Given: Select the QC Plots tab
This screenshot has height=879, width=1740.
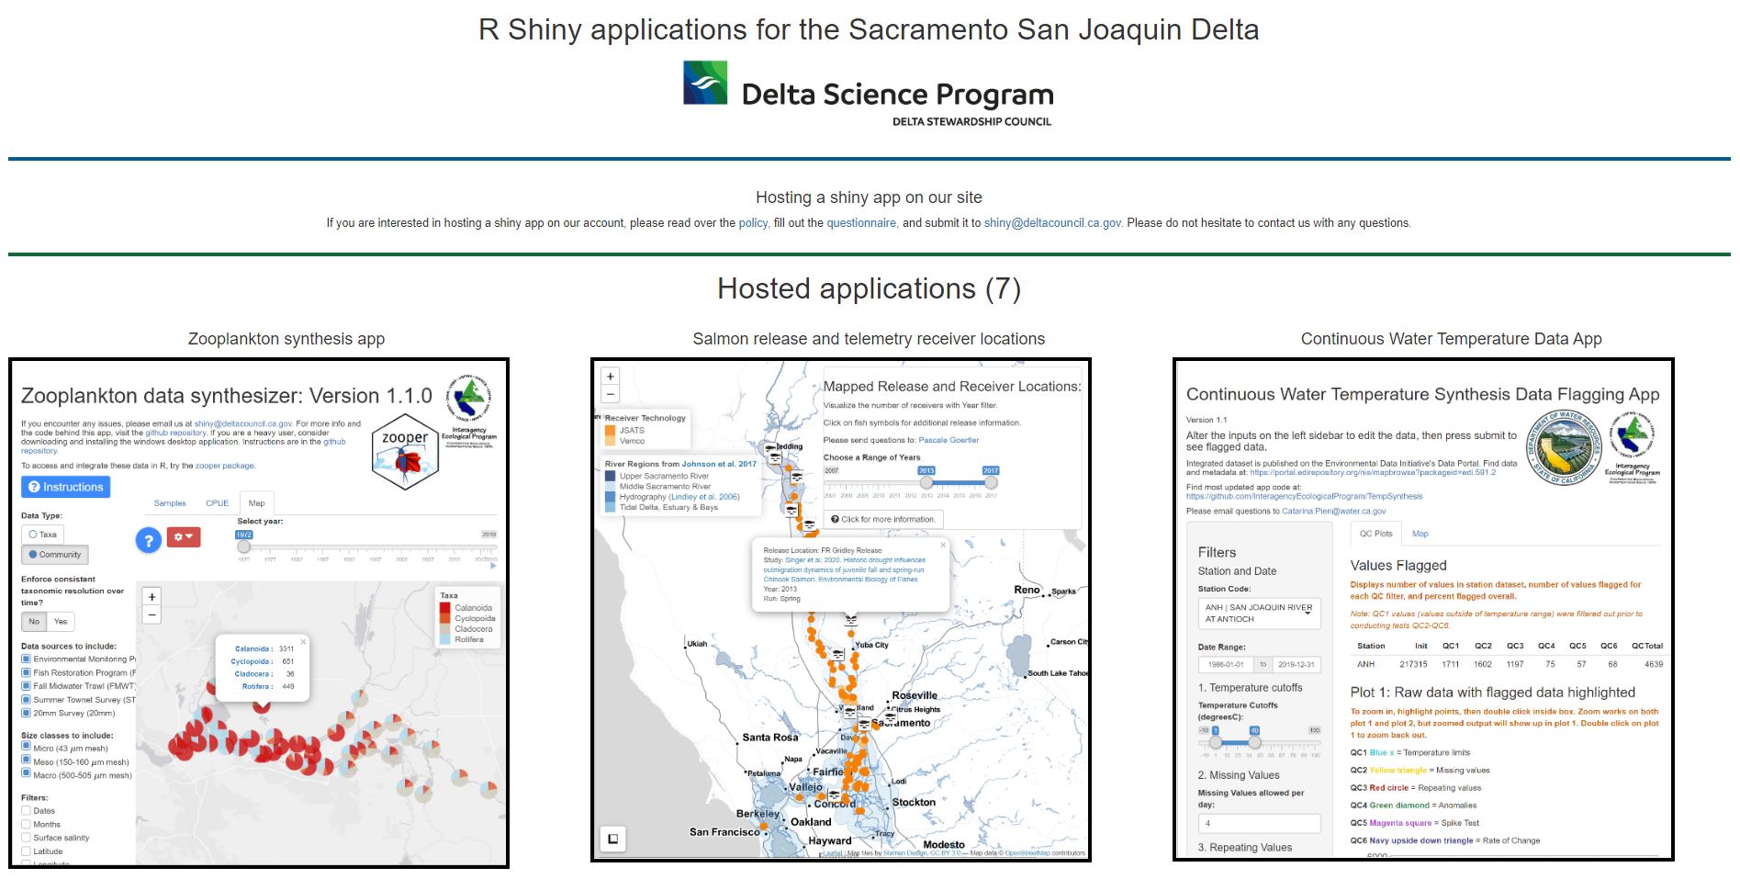Looking at the screenshot, I should pos(1375,534).
